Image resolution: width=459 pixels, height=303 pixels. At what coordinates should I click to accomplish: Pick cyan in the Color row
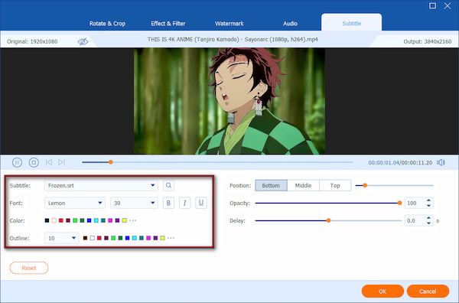point(96,220)
